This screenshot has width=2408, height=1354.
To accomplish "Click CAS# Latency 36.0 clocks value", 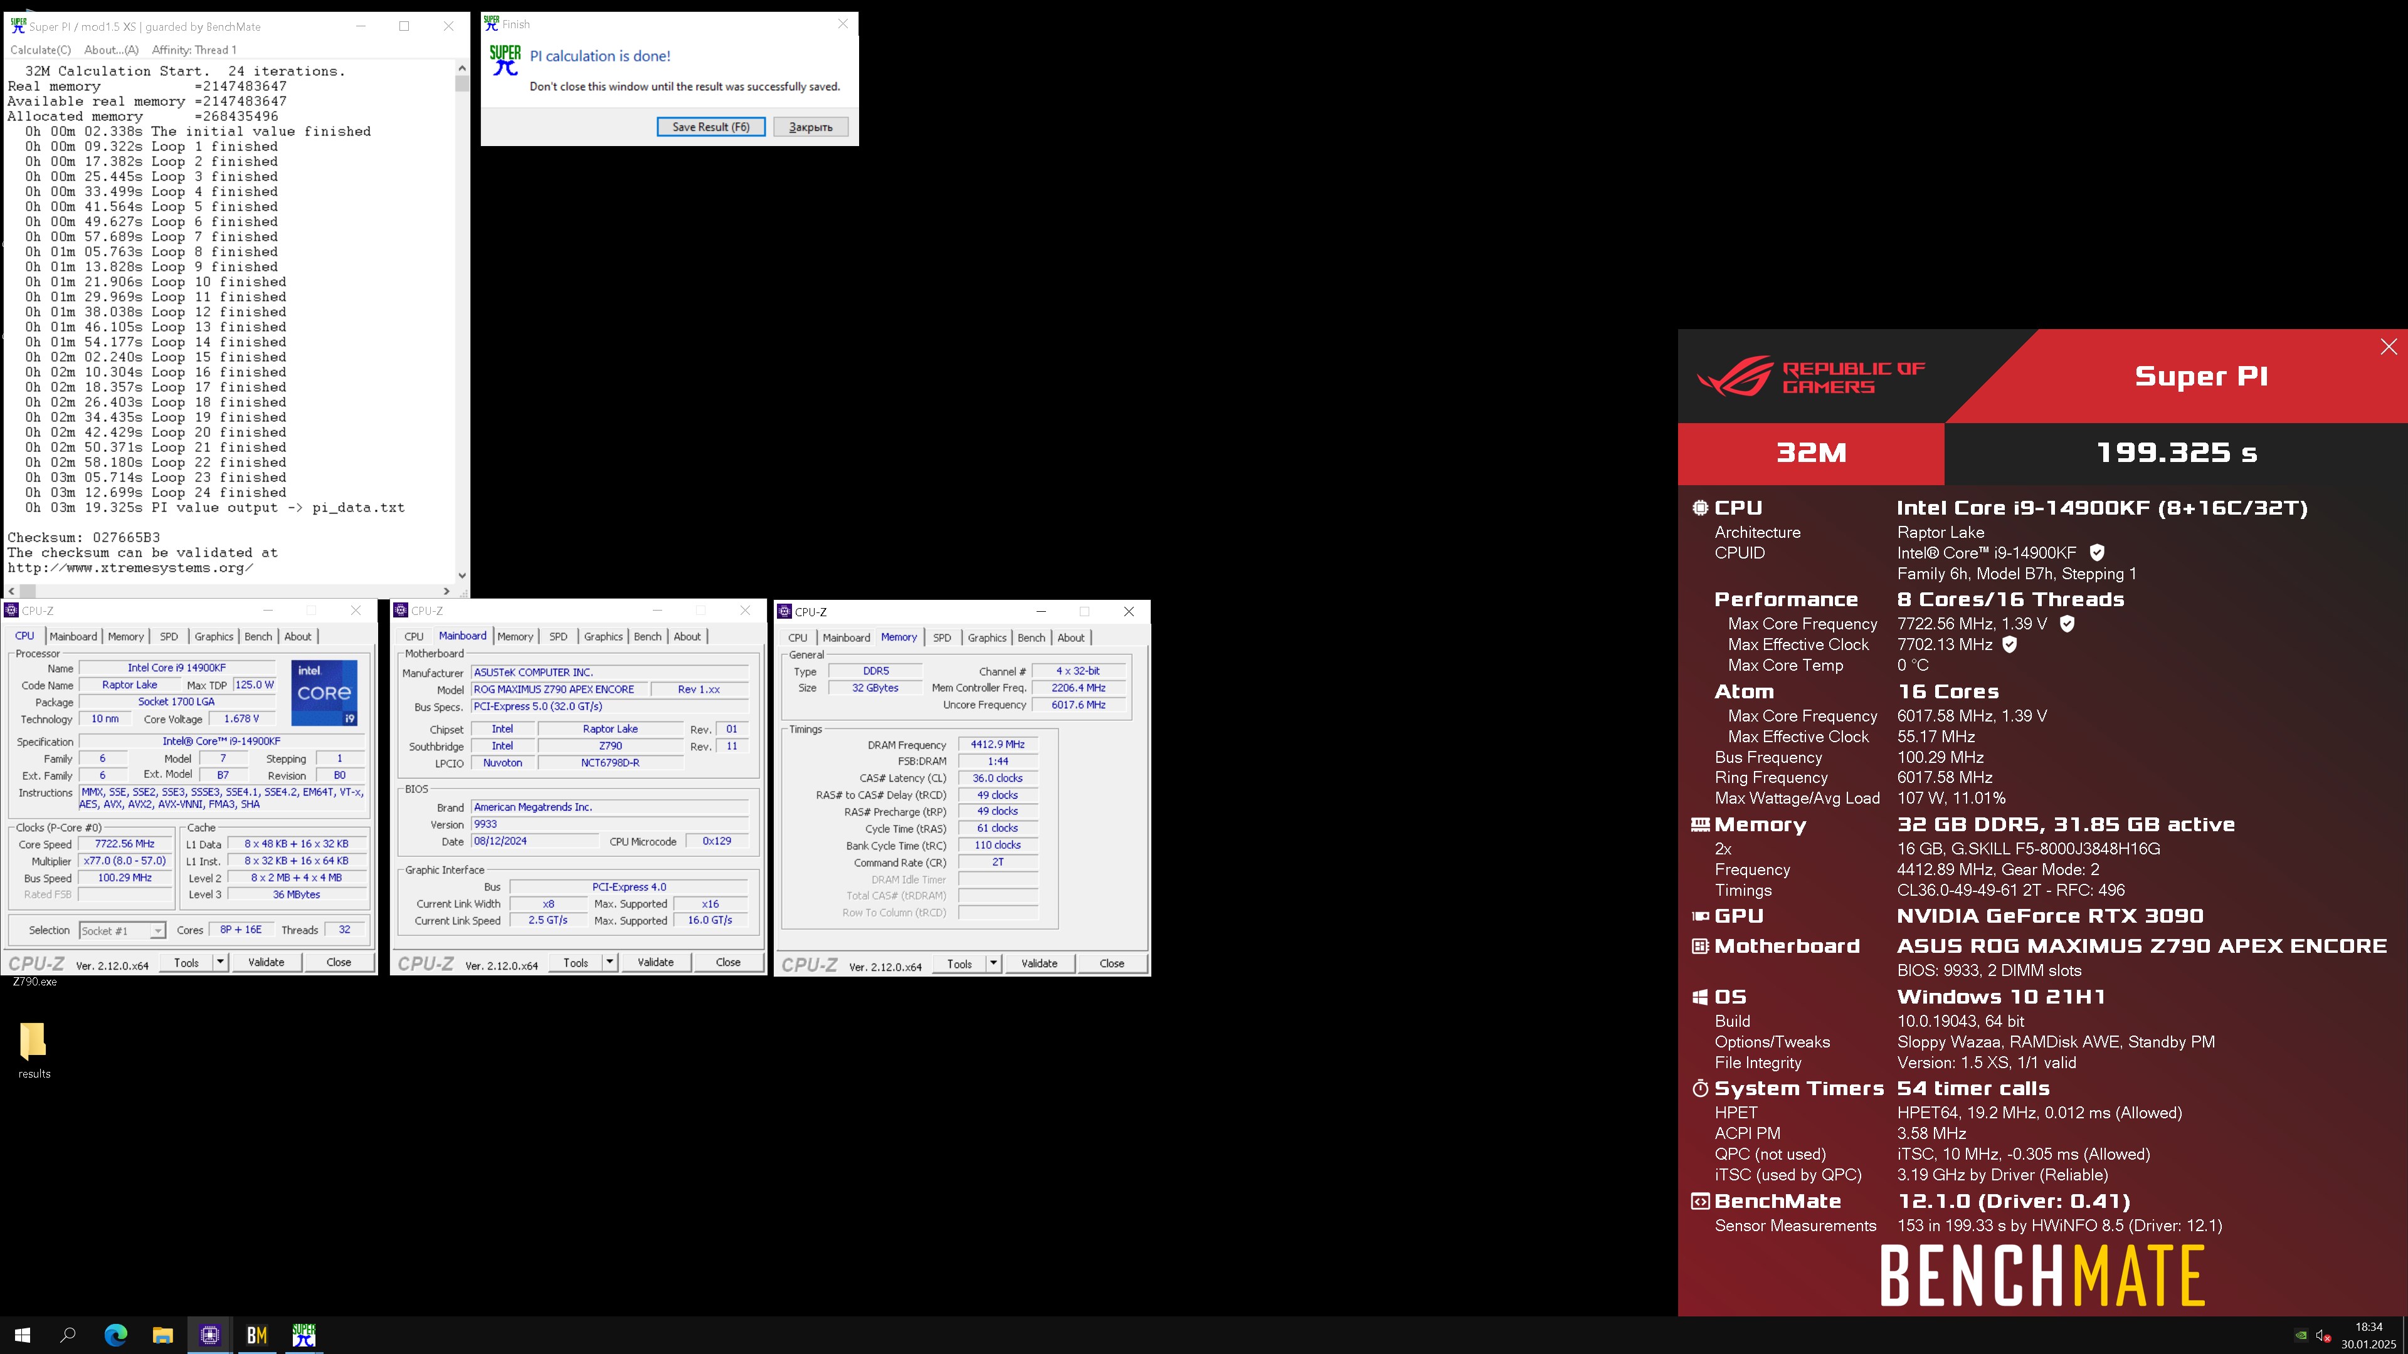I will pos(998,779).
